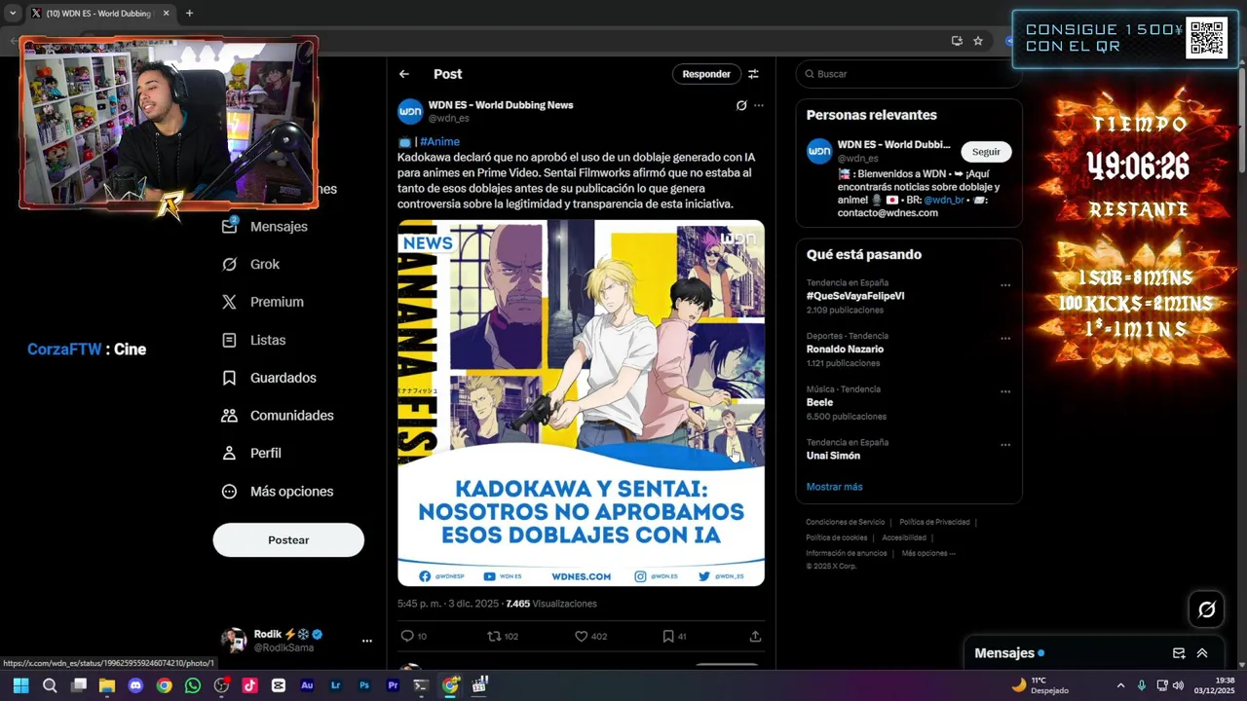This screenshot has height=701, width=1247.
Task: Expand the Mensajes drawer with double chevron
Action: (x=1202, y=653)
